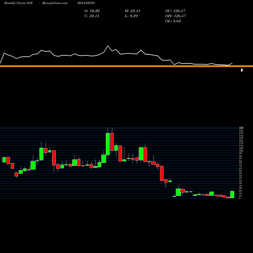Click the MunafaSutra.com label

coord(55,3)
